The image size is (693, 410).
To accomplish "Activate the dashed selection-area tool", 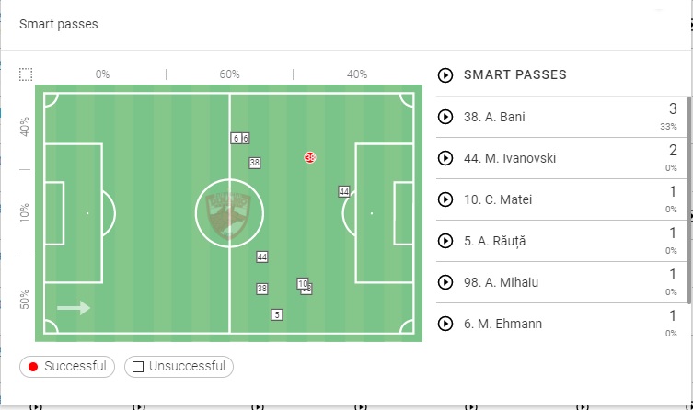I will pyautogui.click(x=26, y=74).
